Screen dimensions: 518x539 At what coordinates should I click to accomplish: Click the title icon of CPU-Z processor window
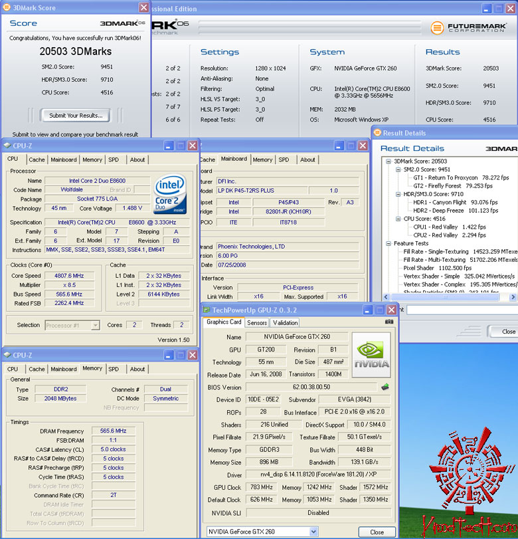pyautogui.click(x=7, y=146)
